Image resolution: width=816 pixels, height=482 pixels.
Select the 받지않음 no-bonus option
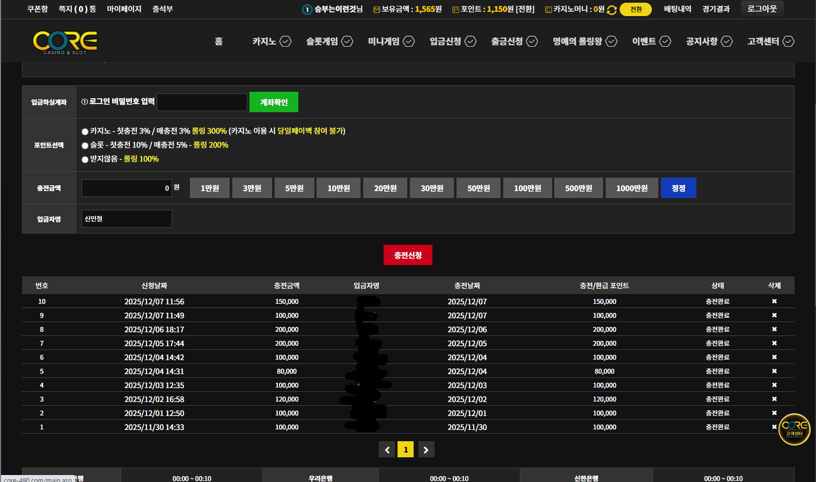85,159
